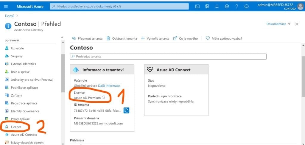Click sidebar scroll down arrow
The image size is (305, 145).
[63, 144]
